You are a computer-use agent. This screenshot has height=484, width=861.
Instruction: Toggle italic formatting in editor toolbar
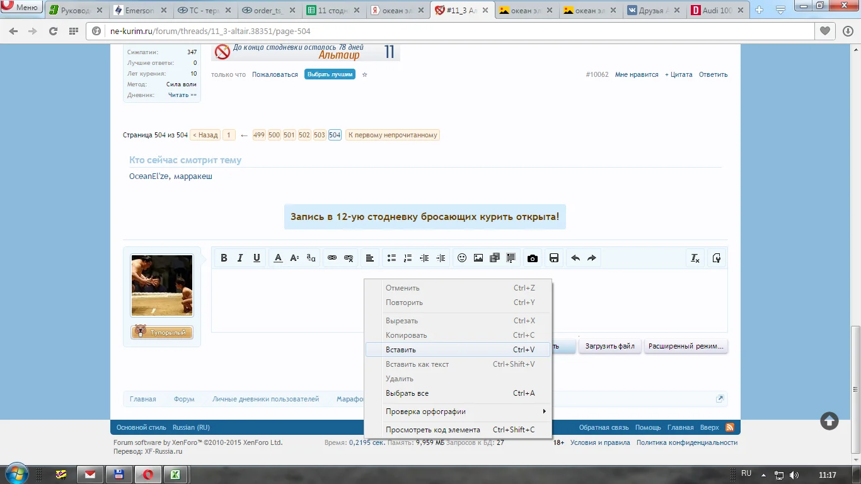(240, 258)
